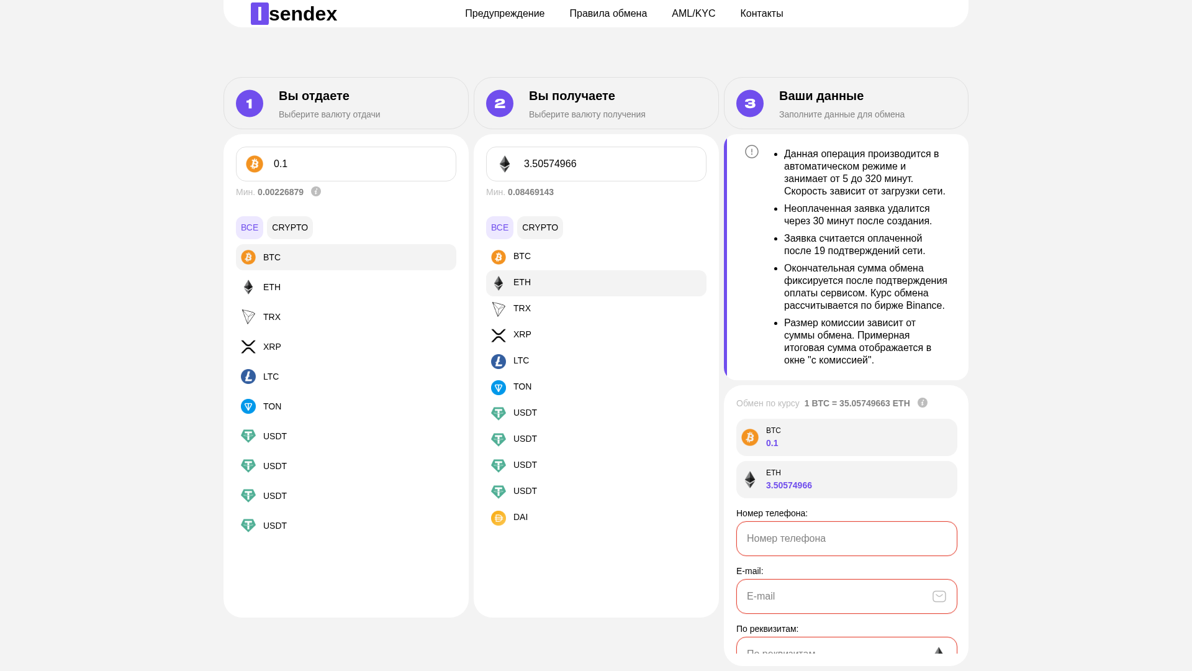Screen dimensions: 1192x671
Task: Choose BTC icon in Вы отдаете list
Action: pyautogui.click(x=248, y=257)
